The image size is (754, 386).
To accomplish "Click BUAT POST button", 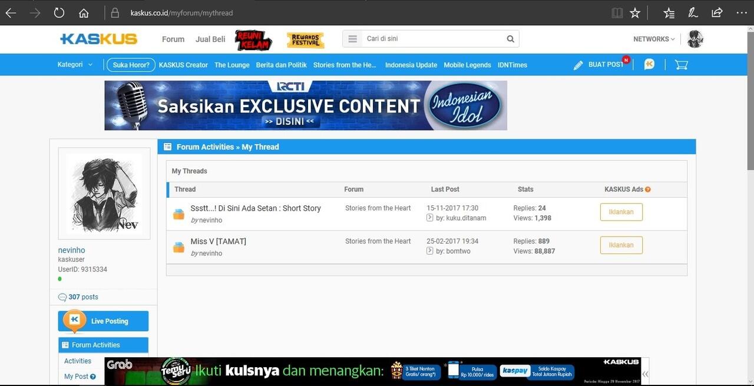I will pos(599,65).
